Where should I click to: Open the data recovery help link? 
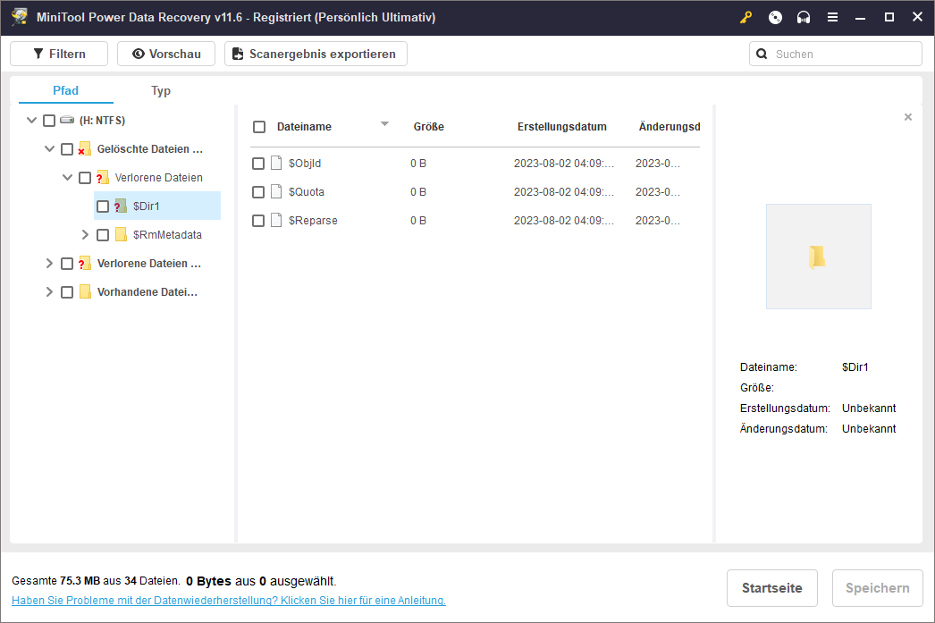point(229,601)
